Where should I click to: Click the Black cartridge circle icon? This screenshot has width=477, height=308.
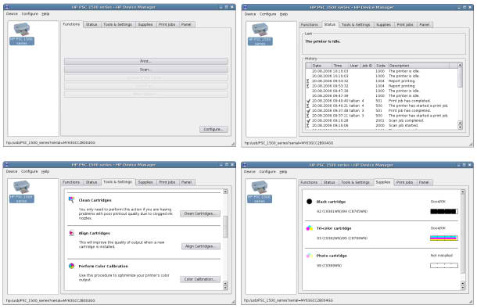pyautogui.click(x=310, y=201)
